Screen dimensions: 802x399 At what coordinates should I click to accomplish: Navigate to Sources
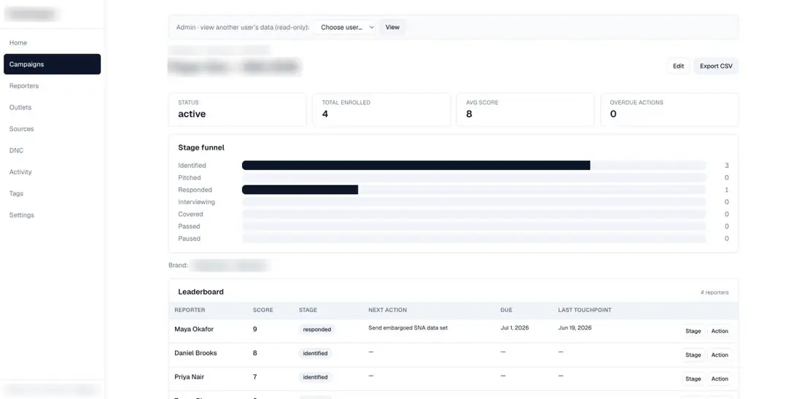[52, 129]
